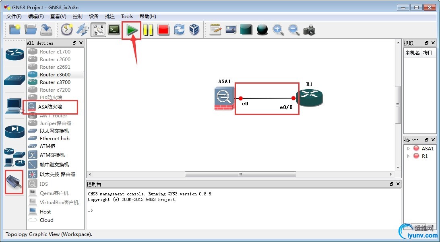The height and width of the screenshot is (242, 440).
Task: Take a screenshot with camera icon
Action: tap(309, 30)
